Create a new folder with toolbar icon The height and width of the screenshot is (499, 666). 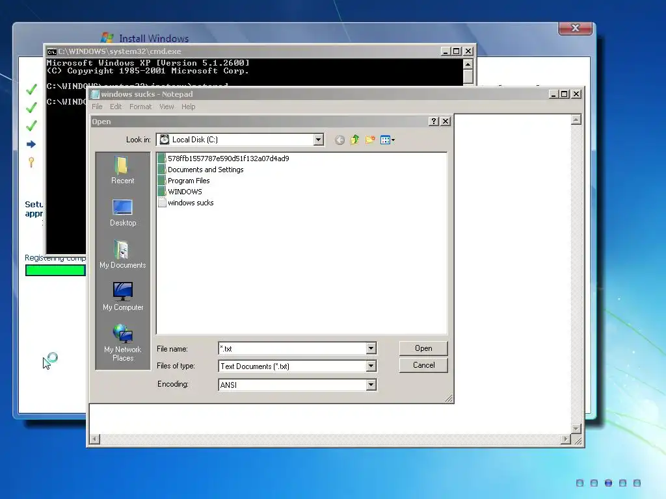[x=370, y=140]
